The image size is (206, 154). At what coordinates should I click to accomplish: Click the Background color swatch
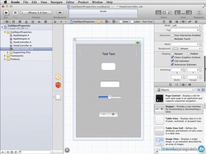175,48
